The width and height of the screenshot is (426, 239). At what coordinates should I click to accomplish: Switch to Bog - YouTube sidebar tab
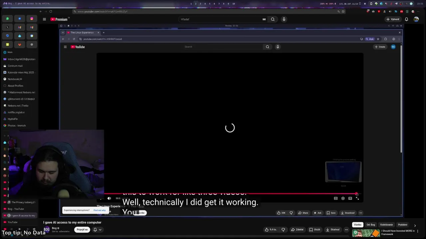click(19, 209)
